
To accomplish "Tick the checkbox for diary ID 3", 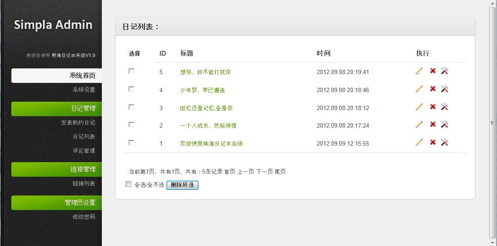I will pos(131,107).
